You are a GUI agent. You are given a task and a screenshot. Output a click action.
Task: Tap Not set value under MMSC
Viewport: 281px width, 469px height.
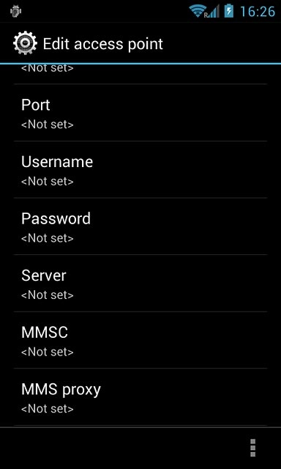click(47, 352)
